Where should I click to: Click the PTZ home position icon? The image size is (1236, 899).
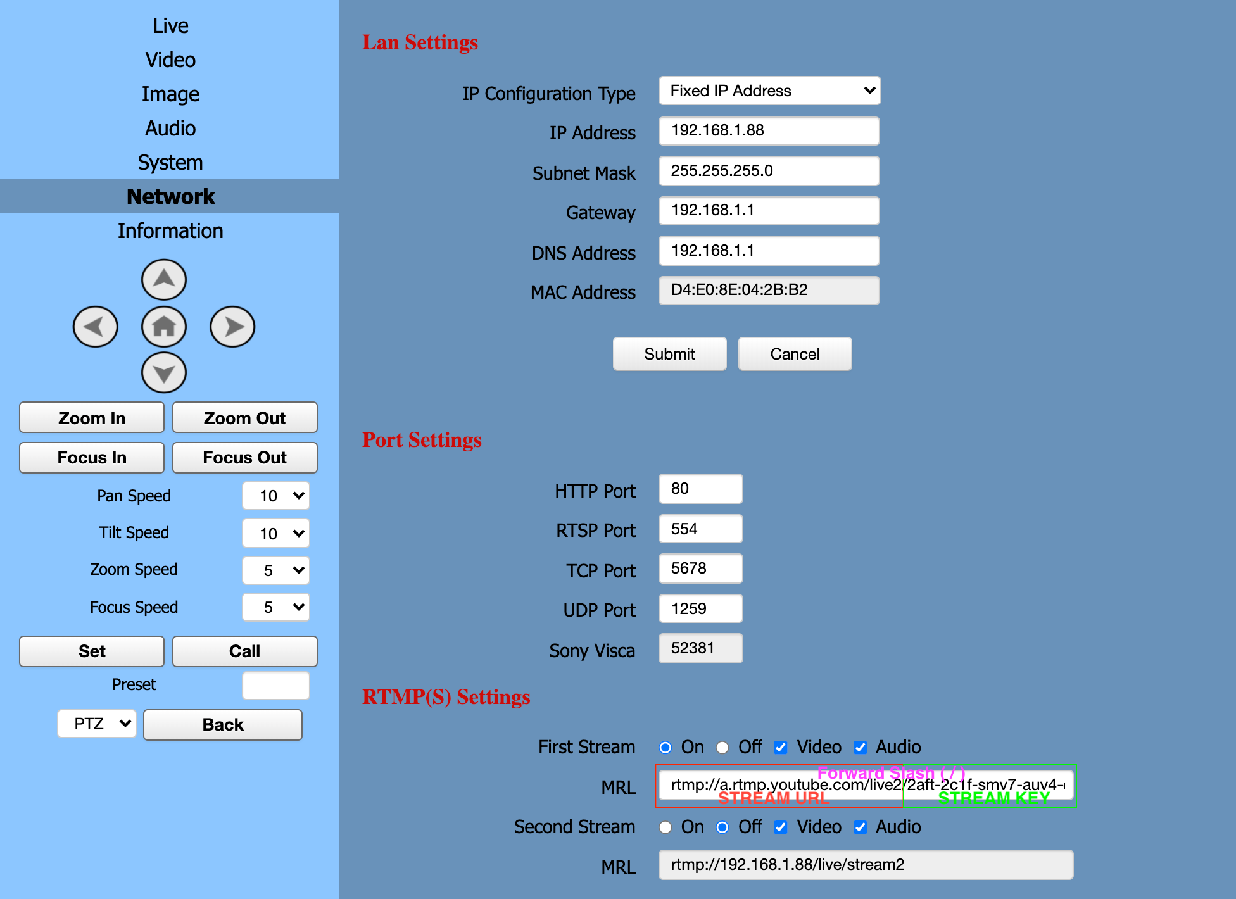coord(163,327)
